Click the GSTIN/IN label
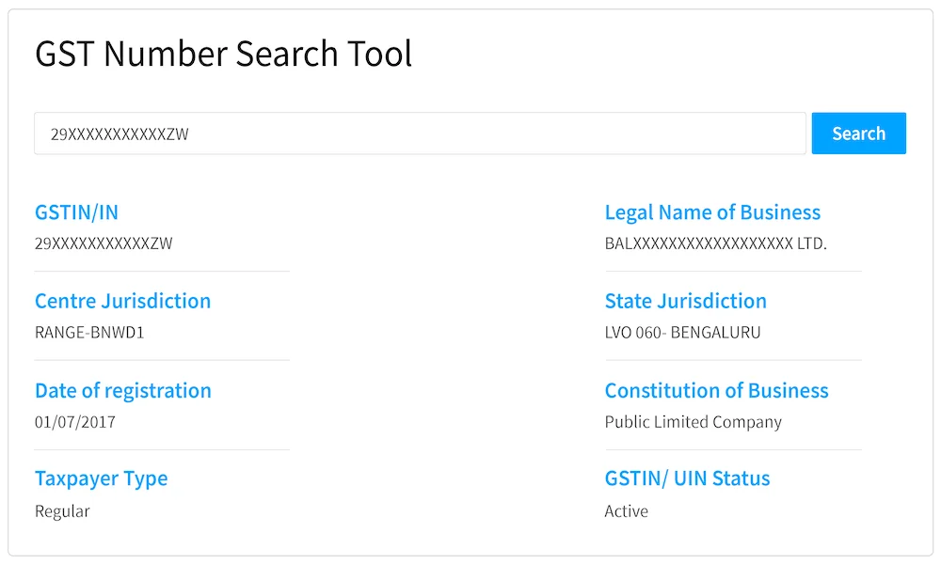 (76, 212)
